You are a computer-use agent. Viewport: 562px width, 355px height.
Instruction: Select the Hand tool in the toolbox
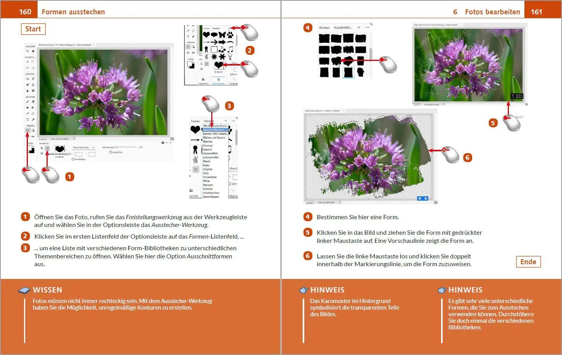(33, 51)
